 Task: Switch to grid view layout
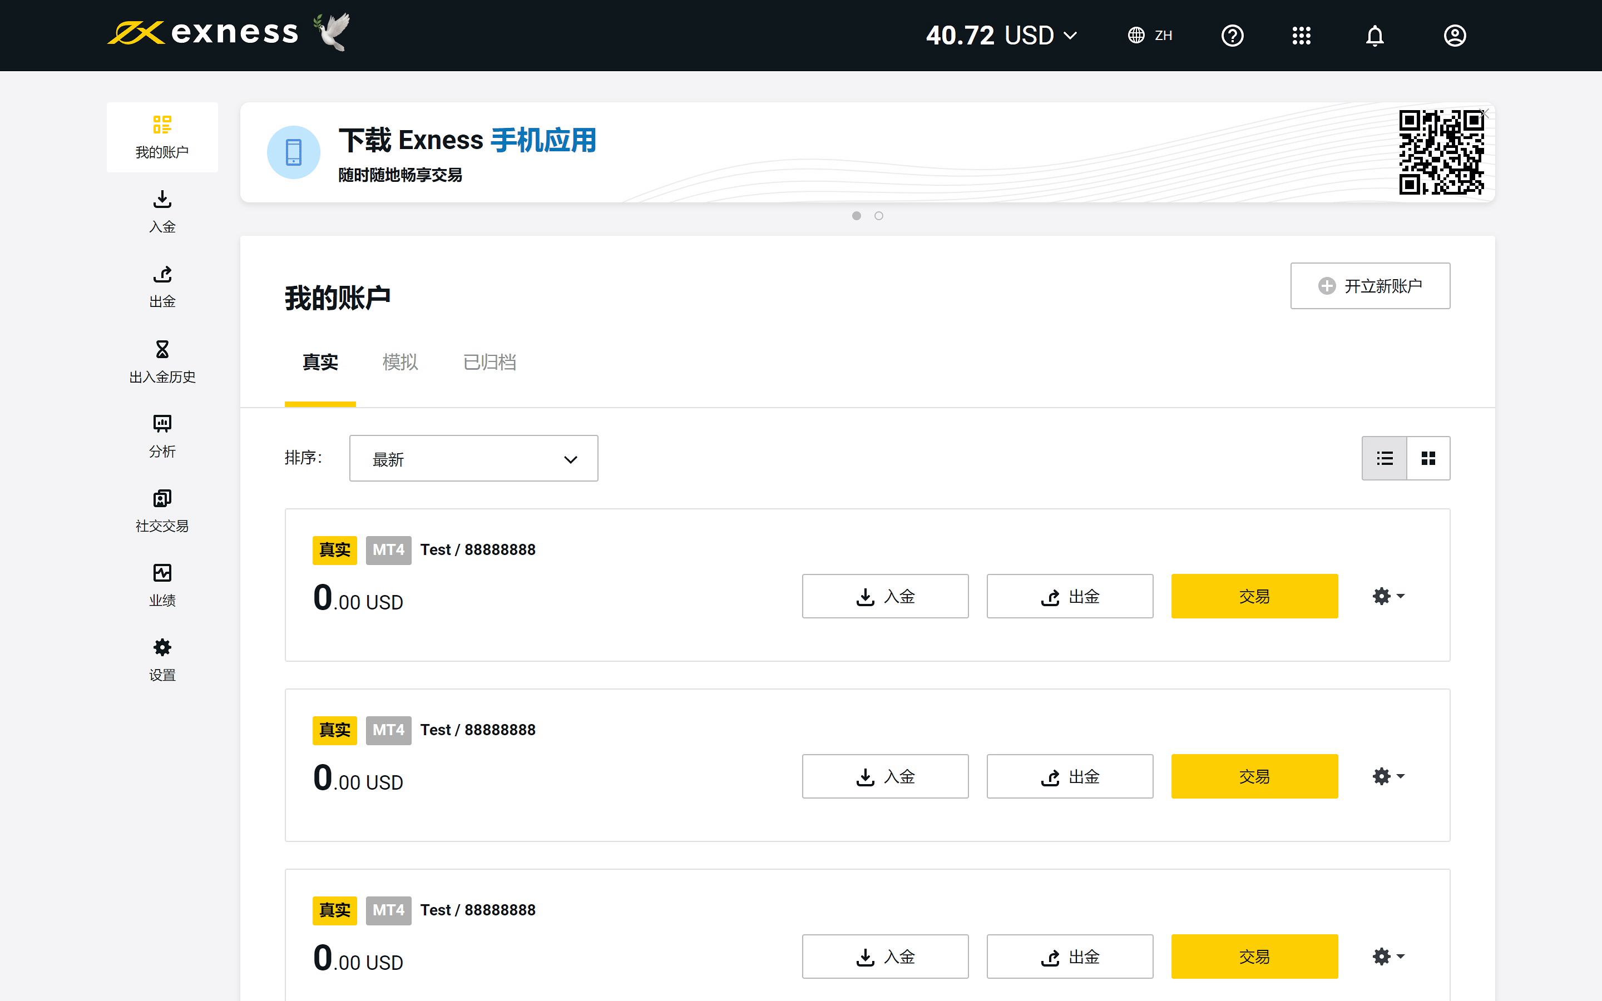[1428, 458]
